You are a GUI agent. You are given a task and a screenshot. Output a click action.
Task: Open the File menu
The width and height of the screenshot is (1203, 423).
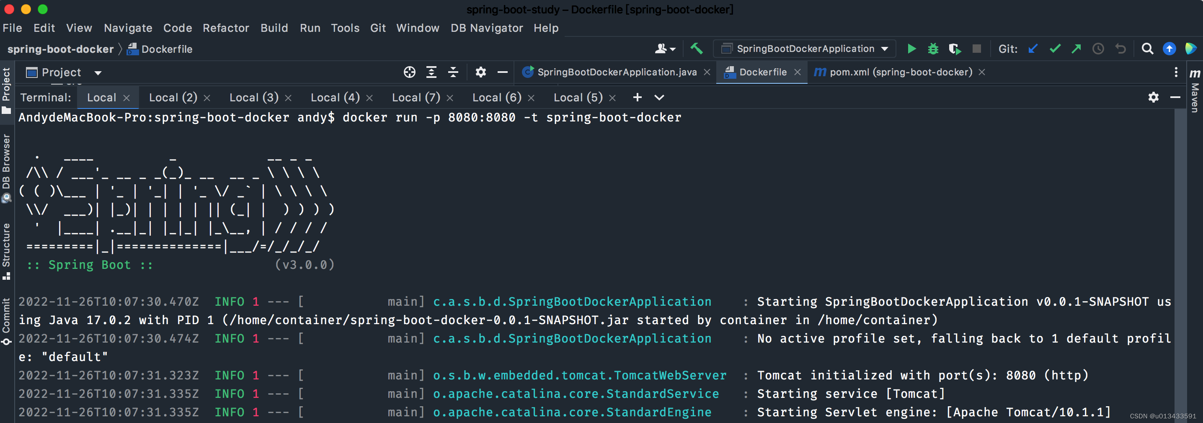tap(12, 28)
